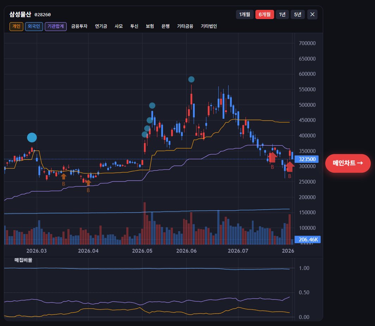Click the 0.50 ratio axis label
375x326 pixels.
tap(304, 292)
